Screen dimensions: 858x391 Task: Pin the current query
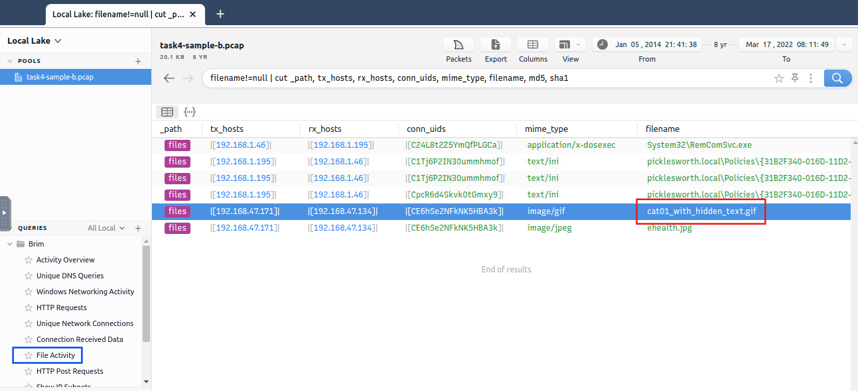tap(795, 78)
